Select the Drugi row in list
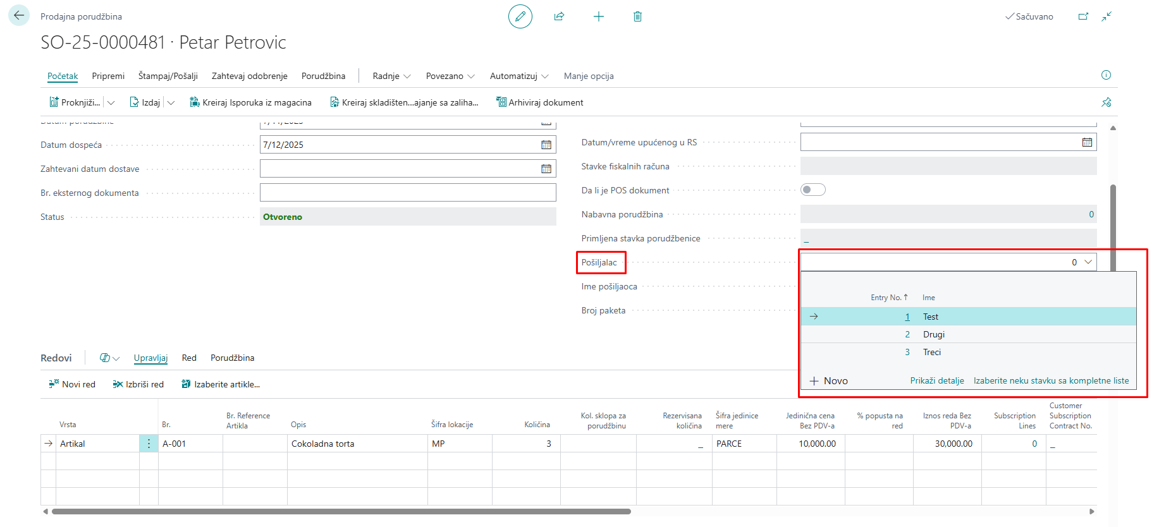The width and height of the screenshot is (1159, 527). pos(933,334)
